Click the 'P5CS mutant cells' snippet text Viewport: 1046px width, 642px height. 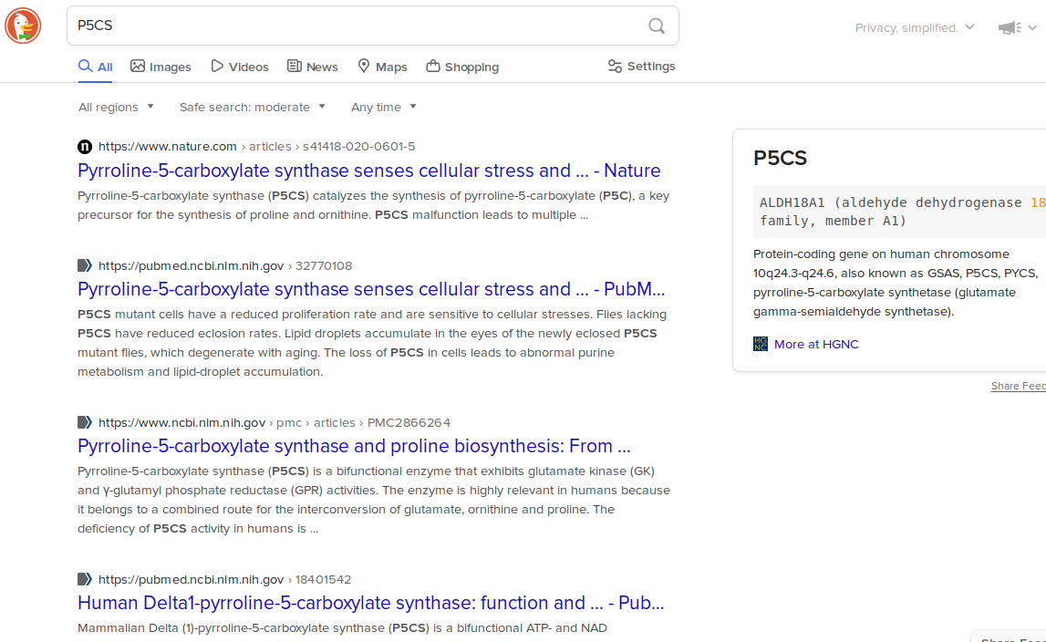[x=372, y=343]
